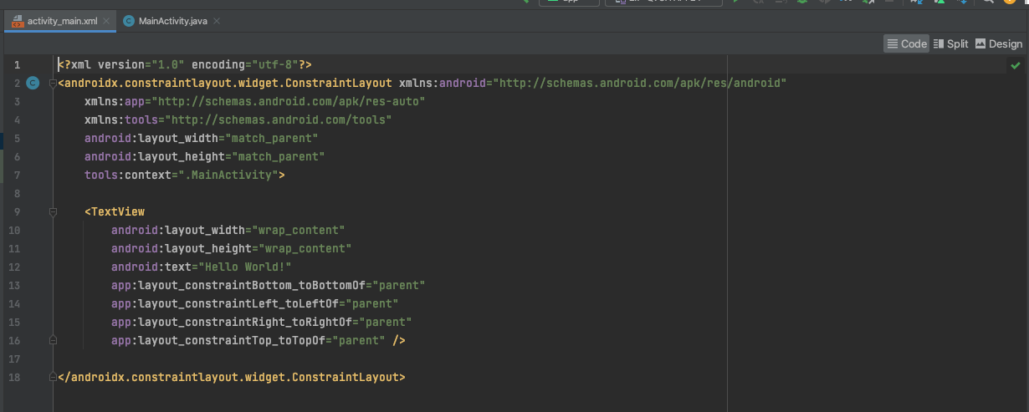Click the Design view image icon

pos(980,44)
